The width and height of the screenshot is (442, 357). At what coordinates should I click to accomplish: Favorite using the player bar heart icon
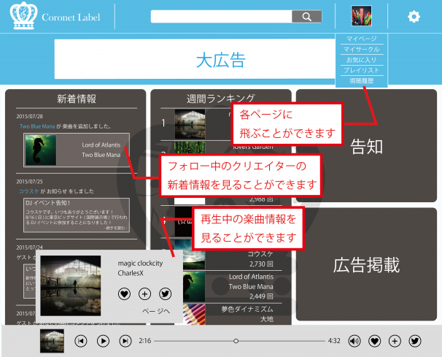pyautogui.click(x=374, y=341)
